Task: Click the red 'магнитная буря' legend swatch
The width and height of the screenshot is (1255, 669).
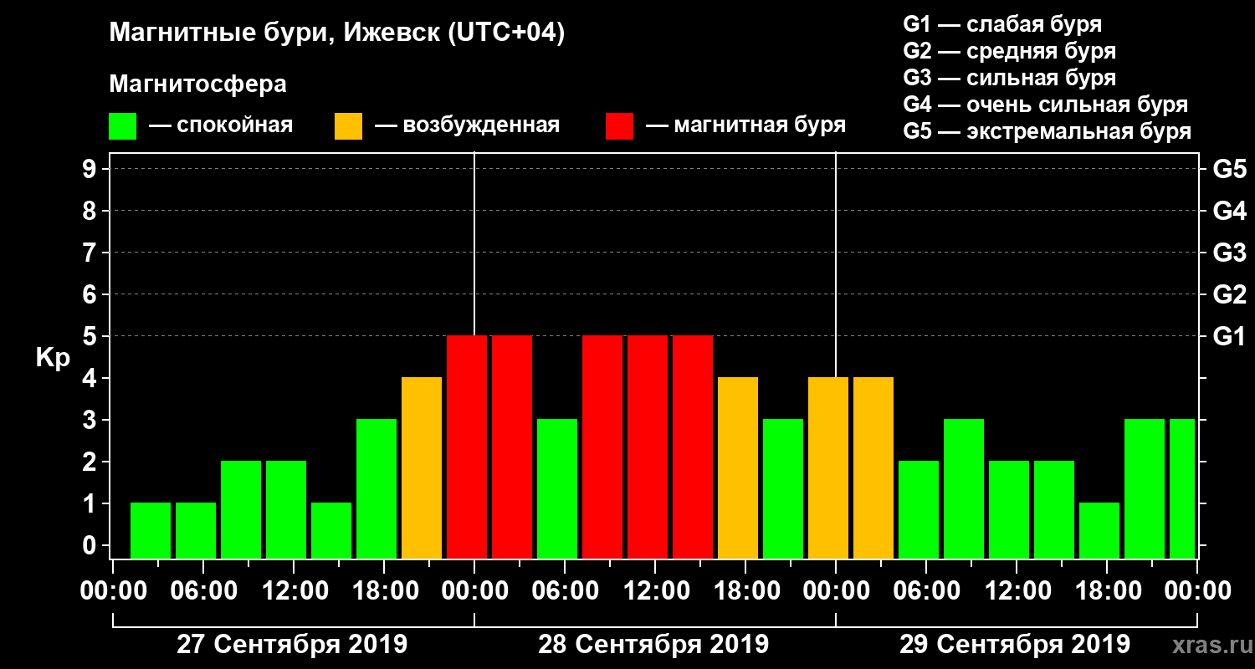Action: [x=619, y=126]
